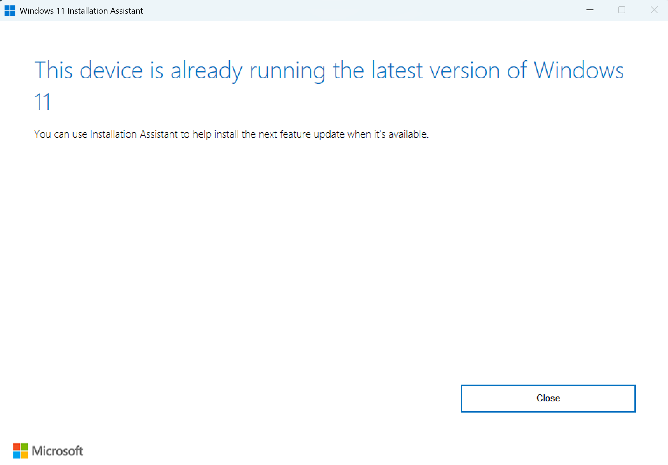Image resolution: width=668 pixels, height=465 pixels.
Task: Click the green square of the Microsoft logo
Action: 24,447
